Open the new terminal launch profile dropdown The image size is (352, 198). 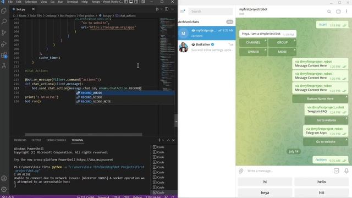click(x=163, y=140)
